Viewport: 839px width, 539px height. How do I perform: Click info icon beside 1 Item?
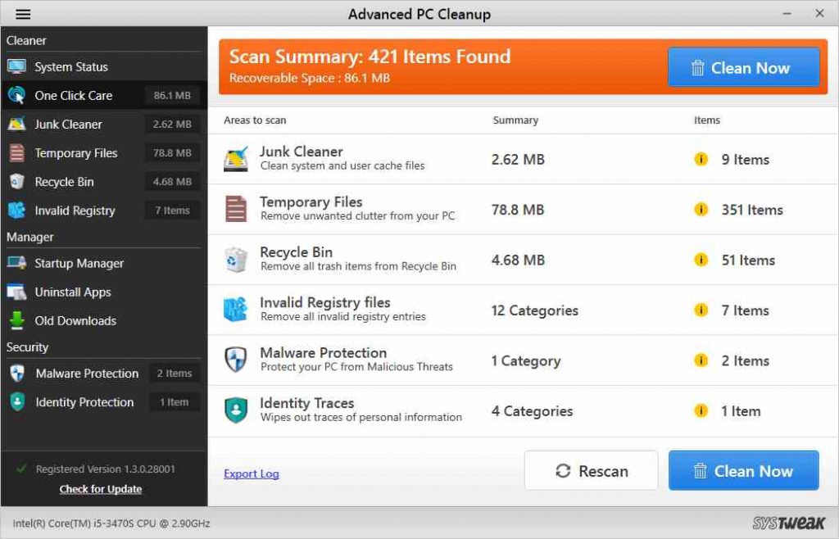pyautogui.click(x=701, y=410)
